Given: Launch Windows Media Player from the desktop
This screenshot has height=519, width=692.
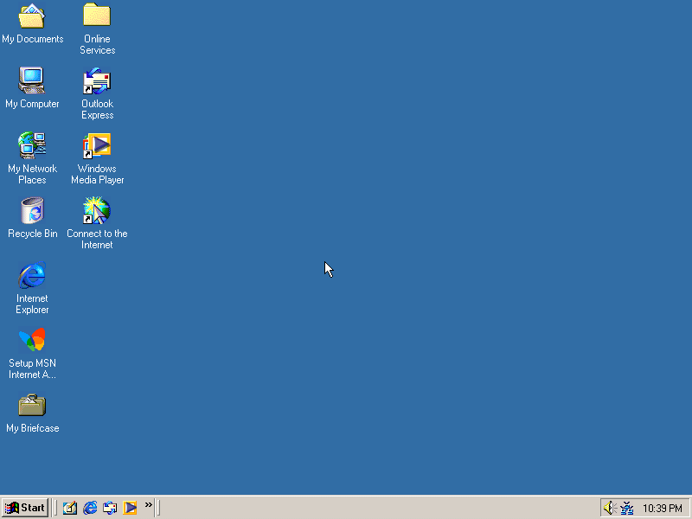Looking at the screenshot, I should point(96,145).
